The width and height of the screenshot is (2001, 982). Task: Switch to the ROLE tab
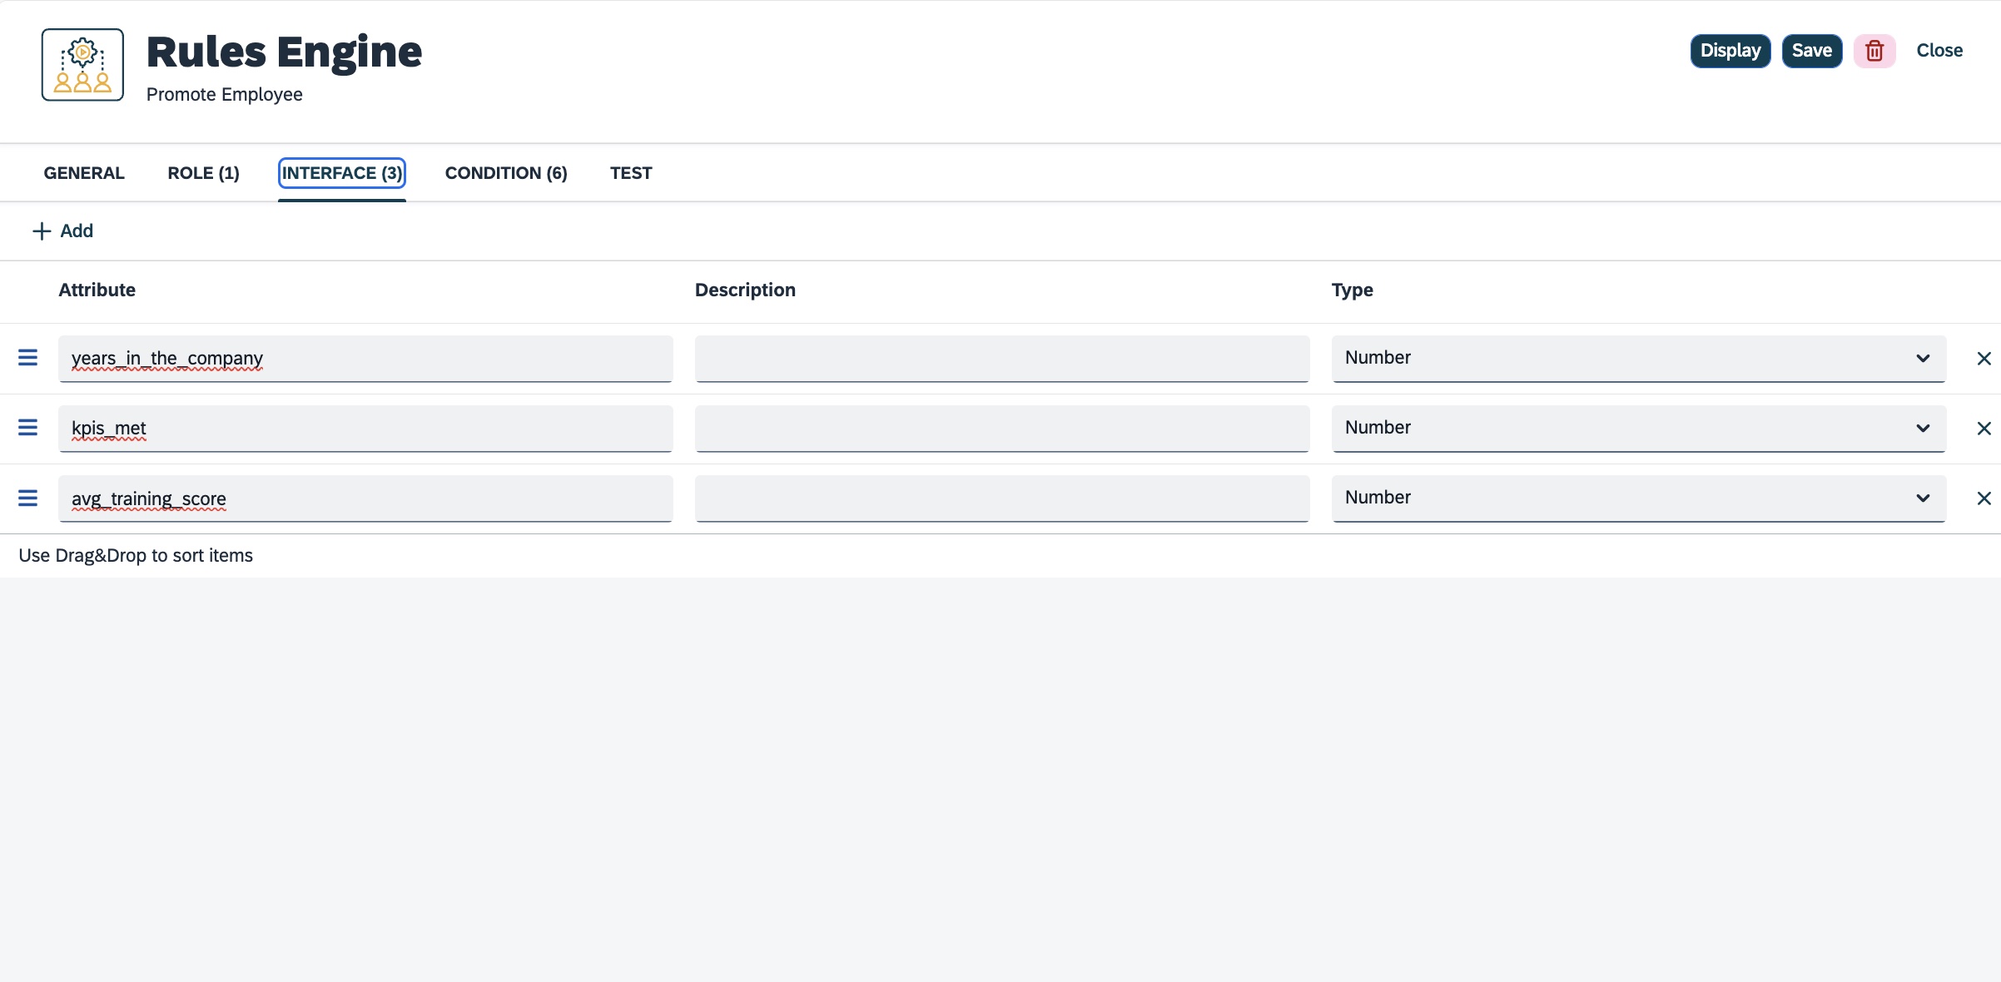(202, 173)
